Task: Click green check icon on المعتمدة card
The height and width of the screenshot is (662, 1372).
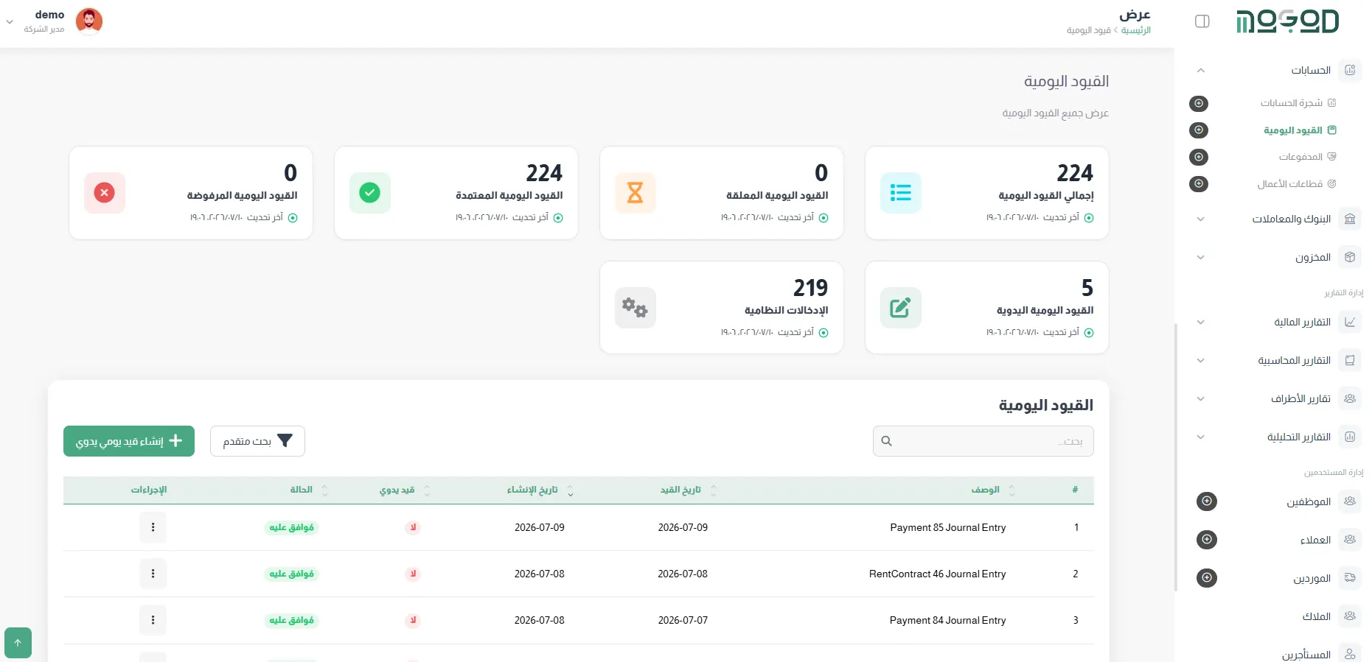Action: pyautogui.click(x=370, y=193)
